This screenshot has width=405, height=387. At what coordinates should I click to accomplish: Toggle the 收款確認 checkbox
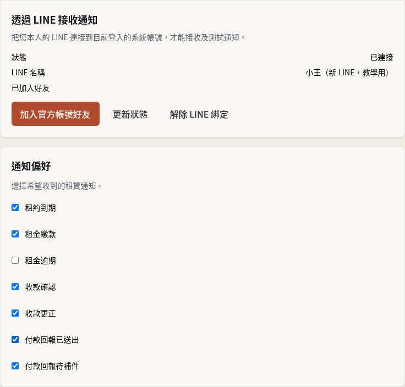pyautogui.click(x=15, y=286)
